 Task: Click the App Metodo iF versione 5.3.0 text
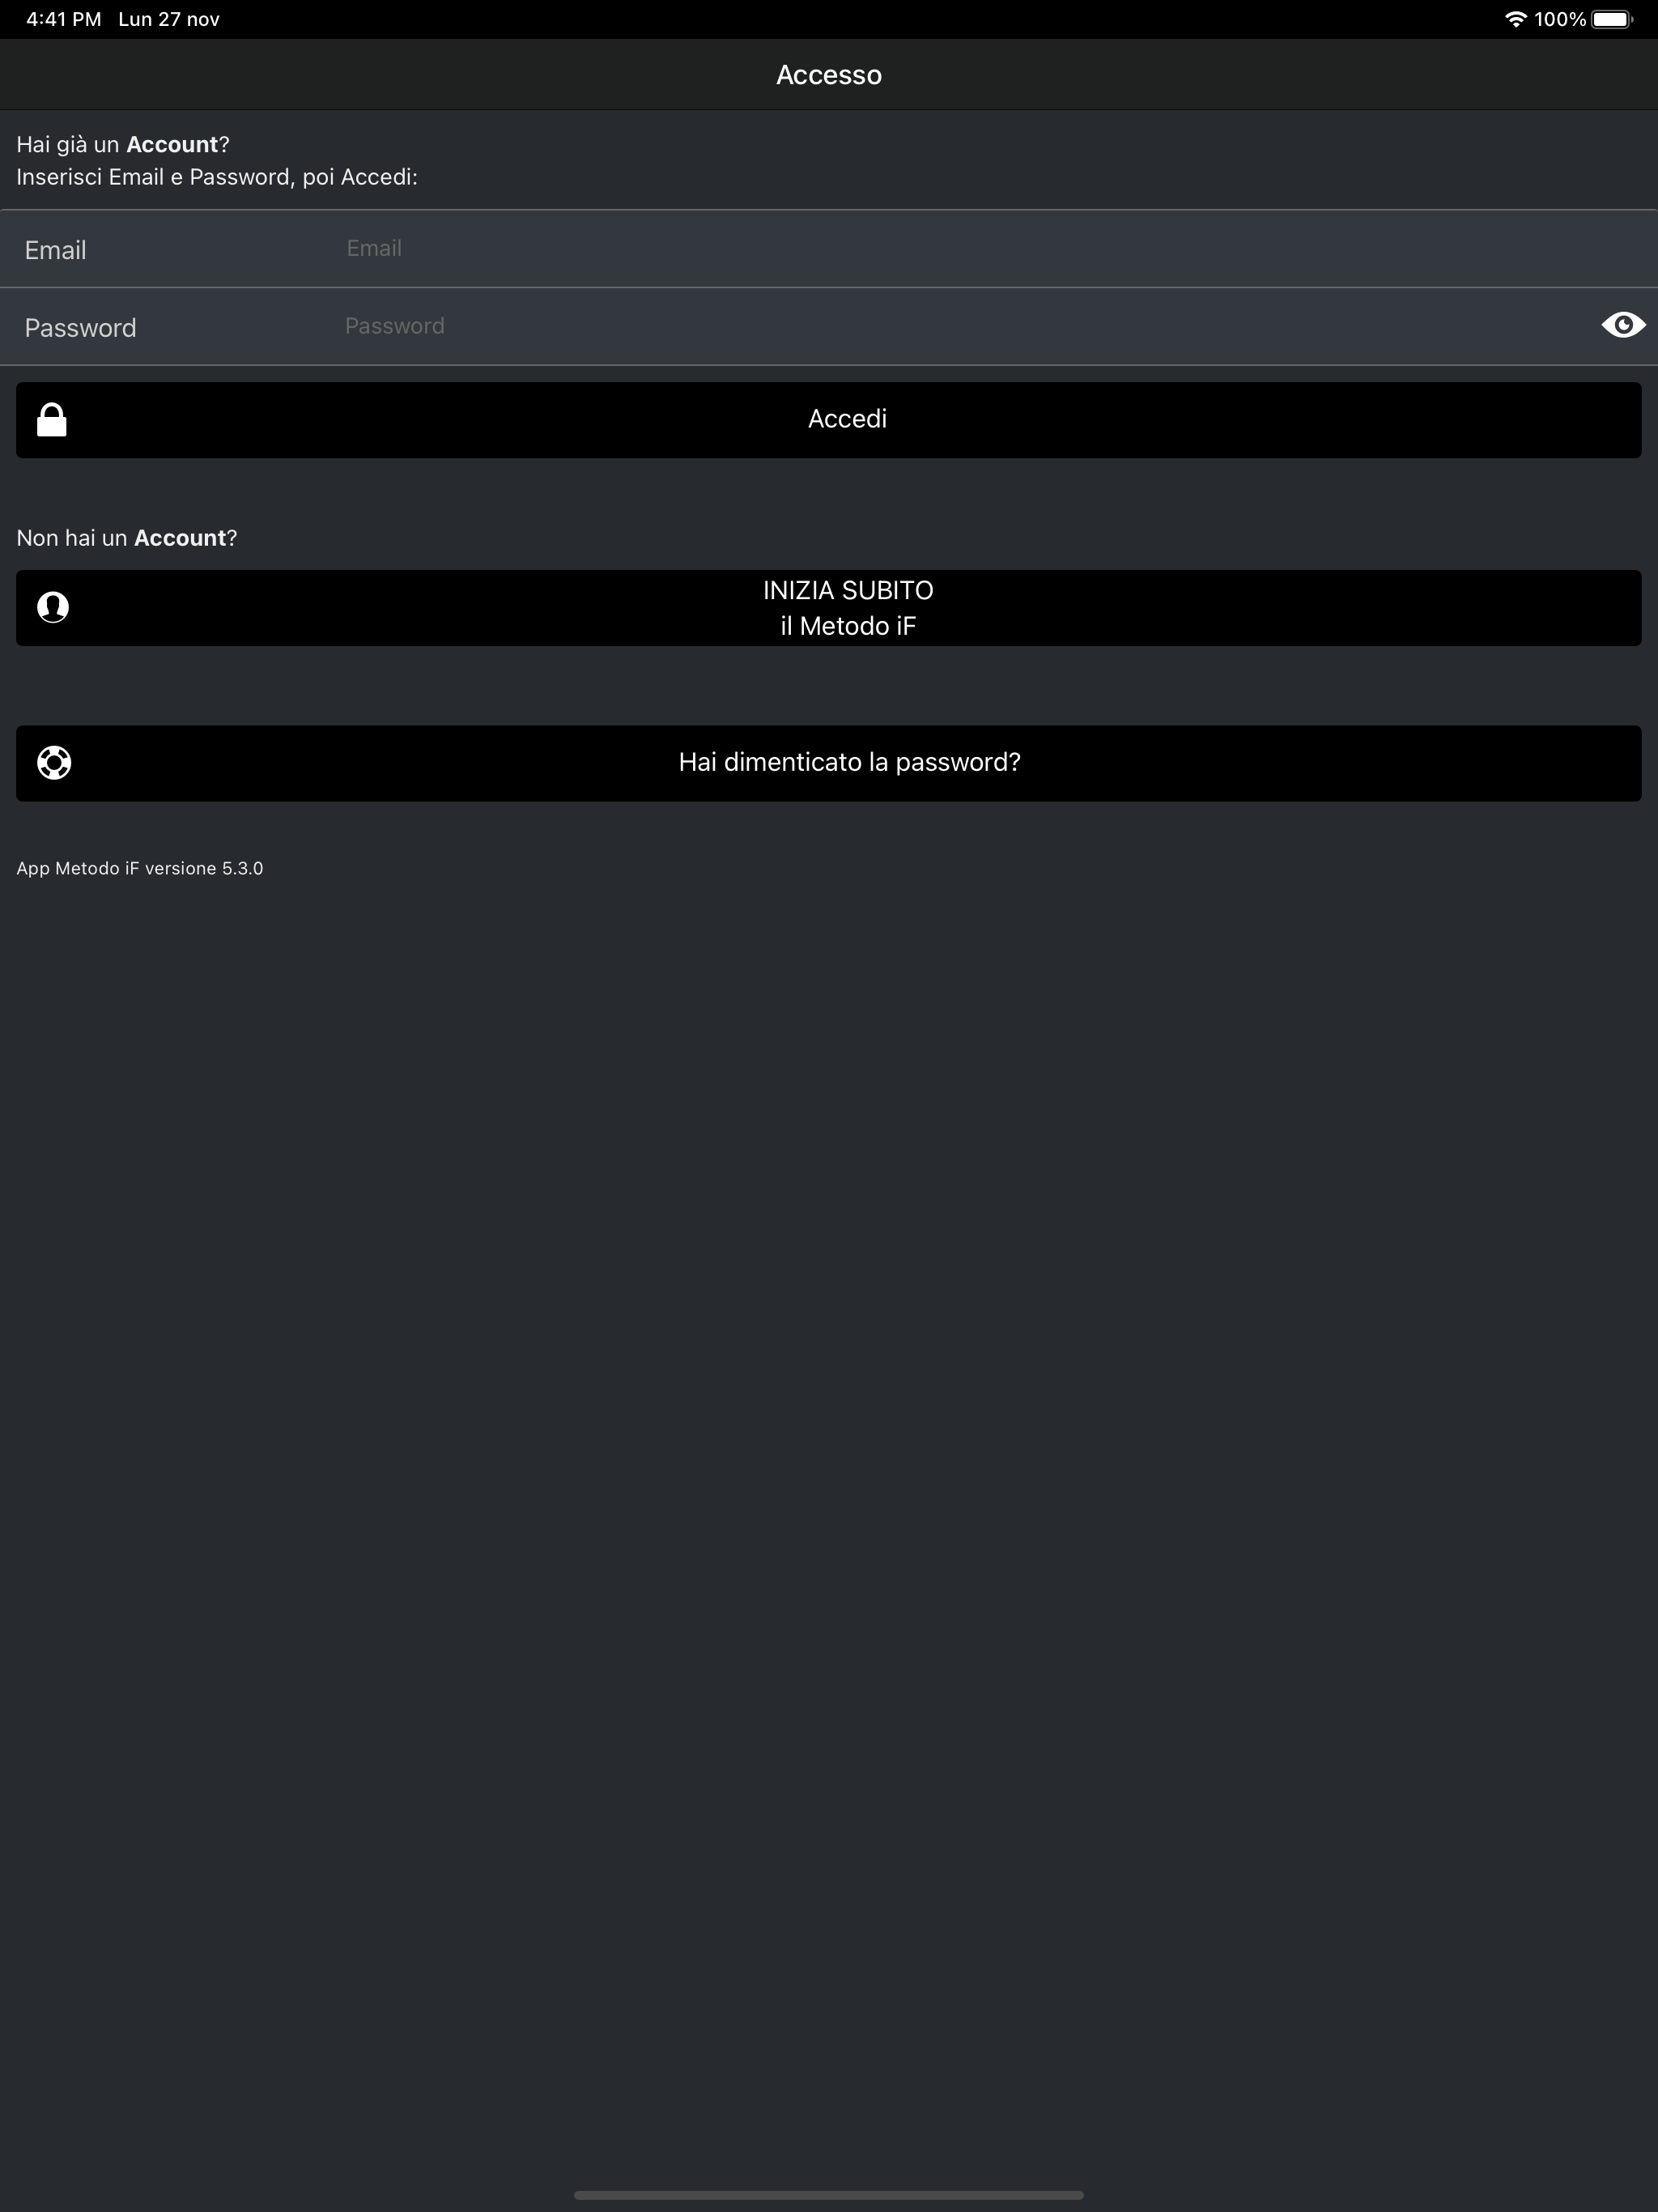click(140, 868)
